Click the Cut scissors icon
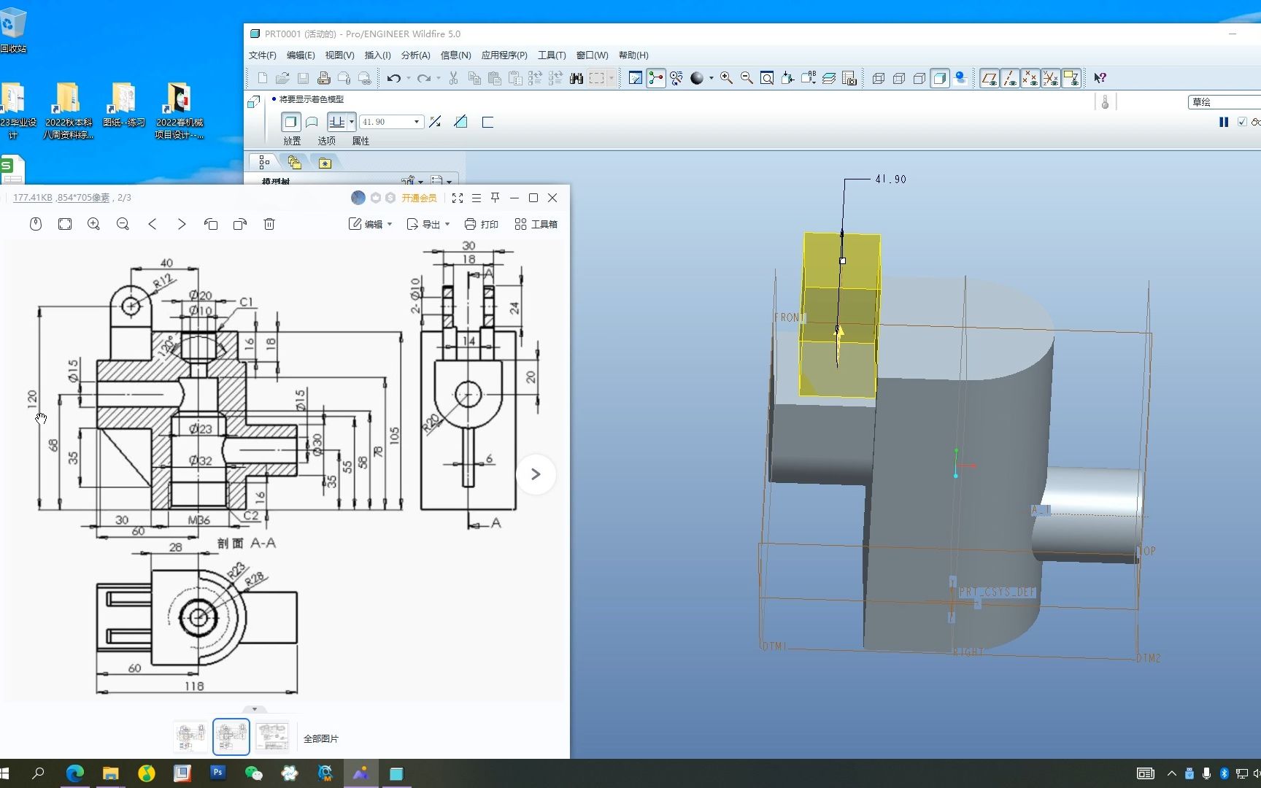The image size is (1261, 788). point(453,78)
